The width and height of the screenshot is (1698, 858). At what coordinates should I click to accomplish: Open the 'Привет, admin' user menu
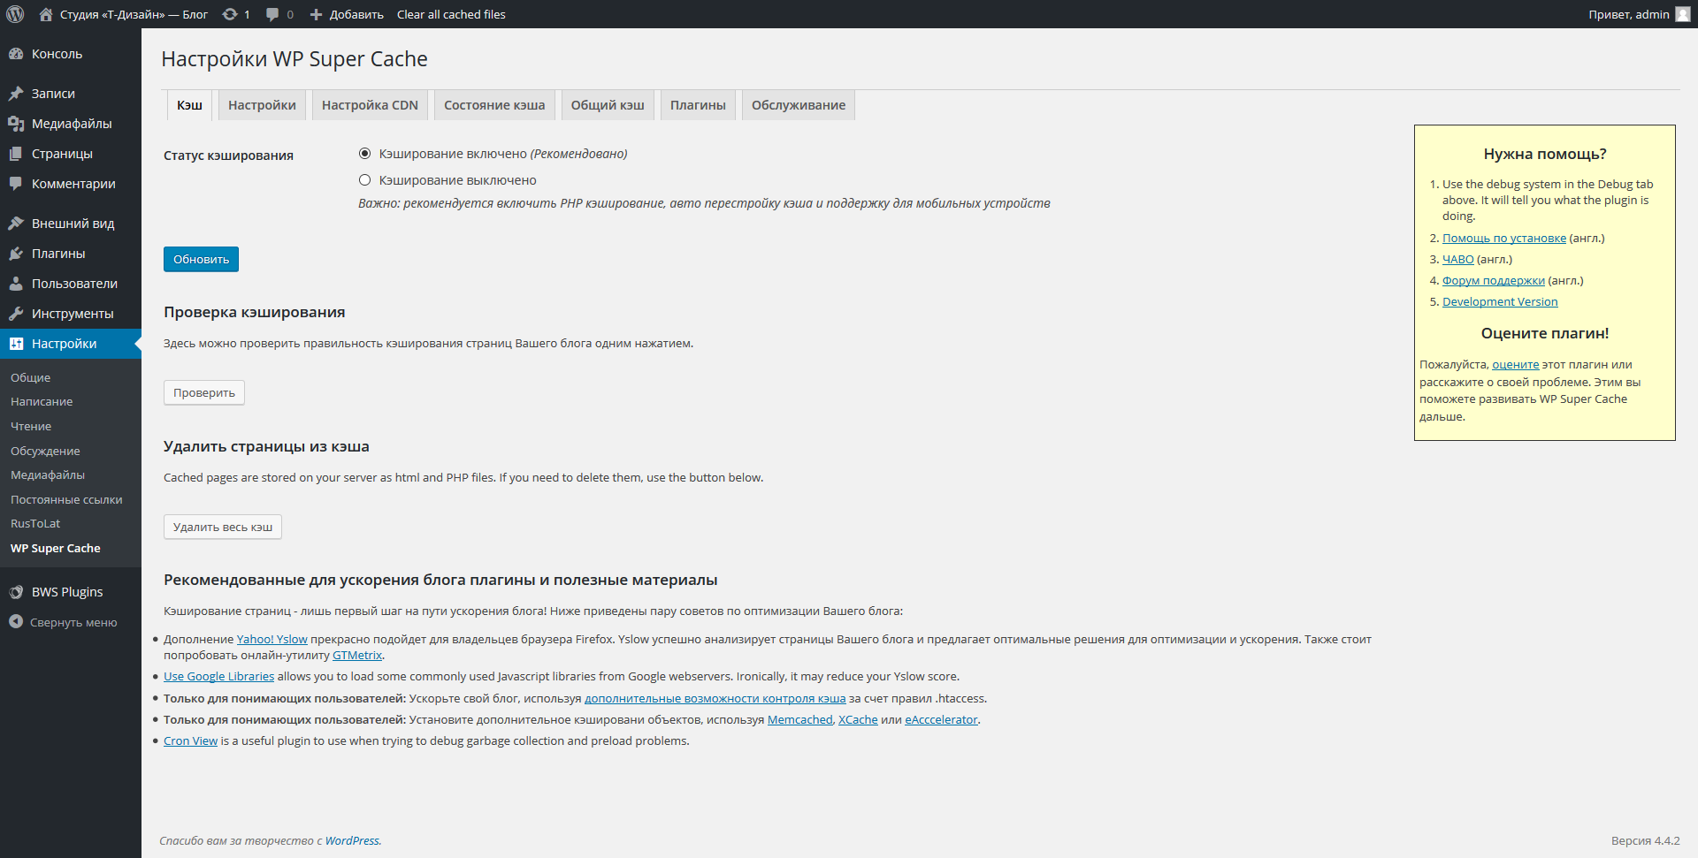(x=1638, y=14)
